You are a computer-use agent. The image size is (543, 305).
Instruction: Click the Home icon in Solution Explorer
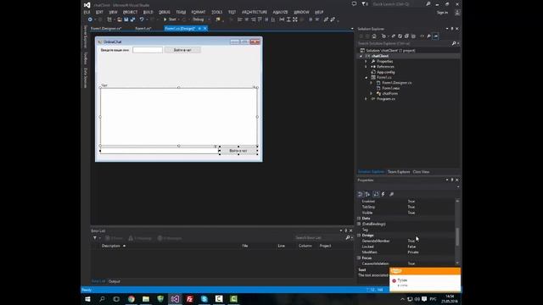point(374,36)
